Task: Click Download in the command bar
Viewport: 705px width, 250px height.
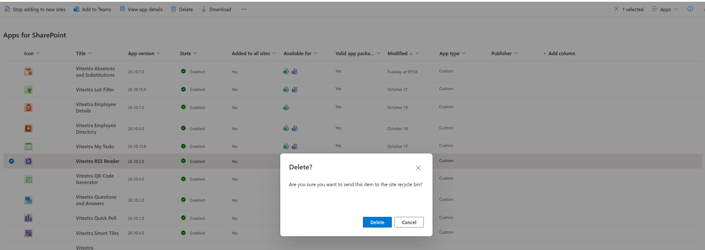Action: tap(216, 9)
